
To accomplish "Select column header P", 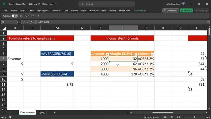I will point(123,28).
